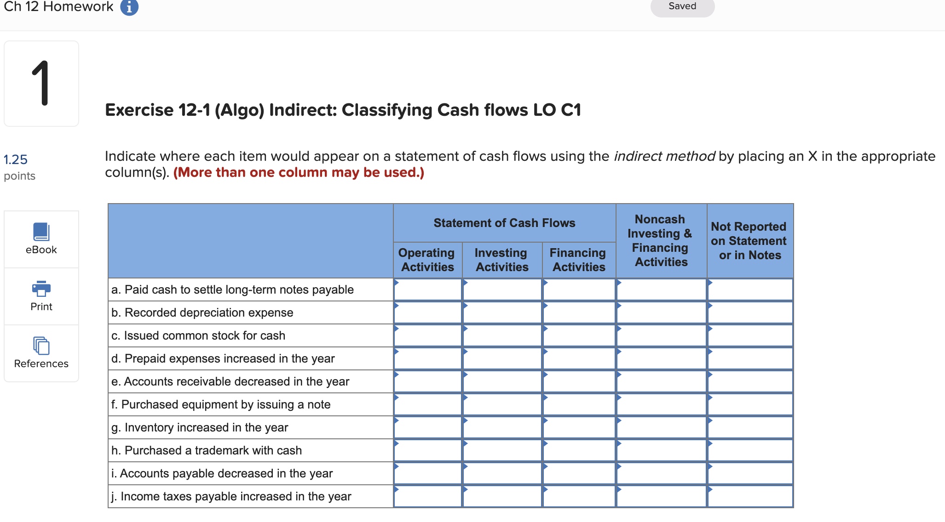Image resolution: width=945 pixels, height=522 pixels.
Task: Open Operating cell for income taxes payable row
Action: click(428, 497)
